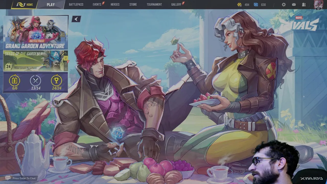
Task: Select event page 2 indicator
Action: [x=66, y=58]
